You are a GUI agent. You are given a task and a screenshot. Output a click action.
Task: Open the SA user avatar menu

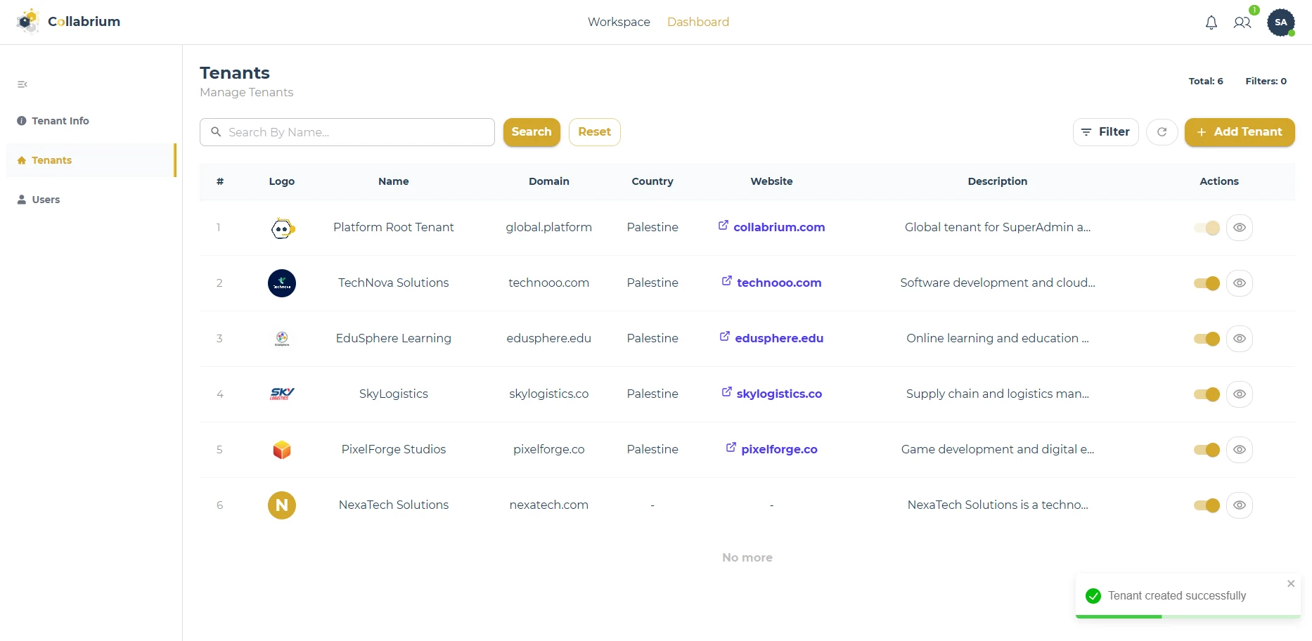pyautogui.click(x=1281, y=22)
